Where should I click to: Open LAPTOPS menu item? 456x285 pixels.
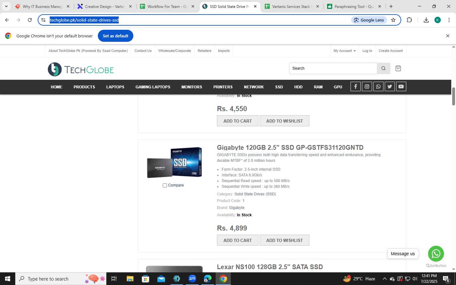pyautogui.click(x=115, y=87)
